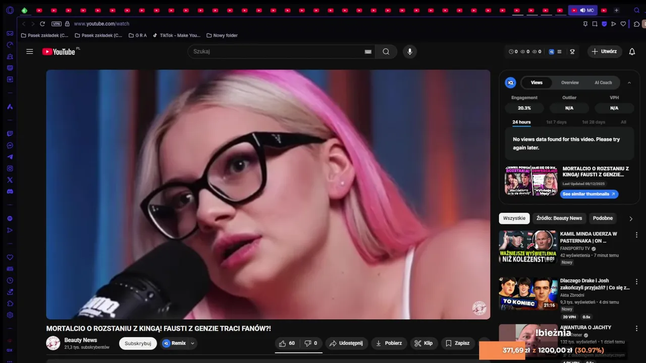Toggle the Subskrybuj subscribe button
Viewport: 646px width, 363px height.
point(138,343)
